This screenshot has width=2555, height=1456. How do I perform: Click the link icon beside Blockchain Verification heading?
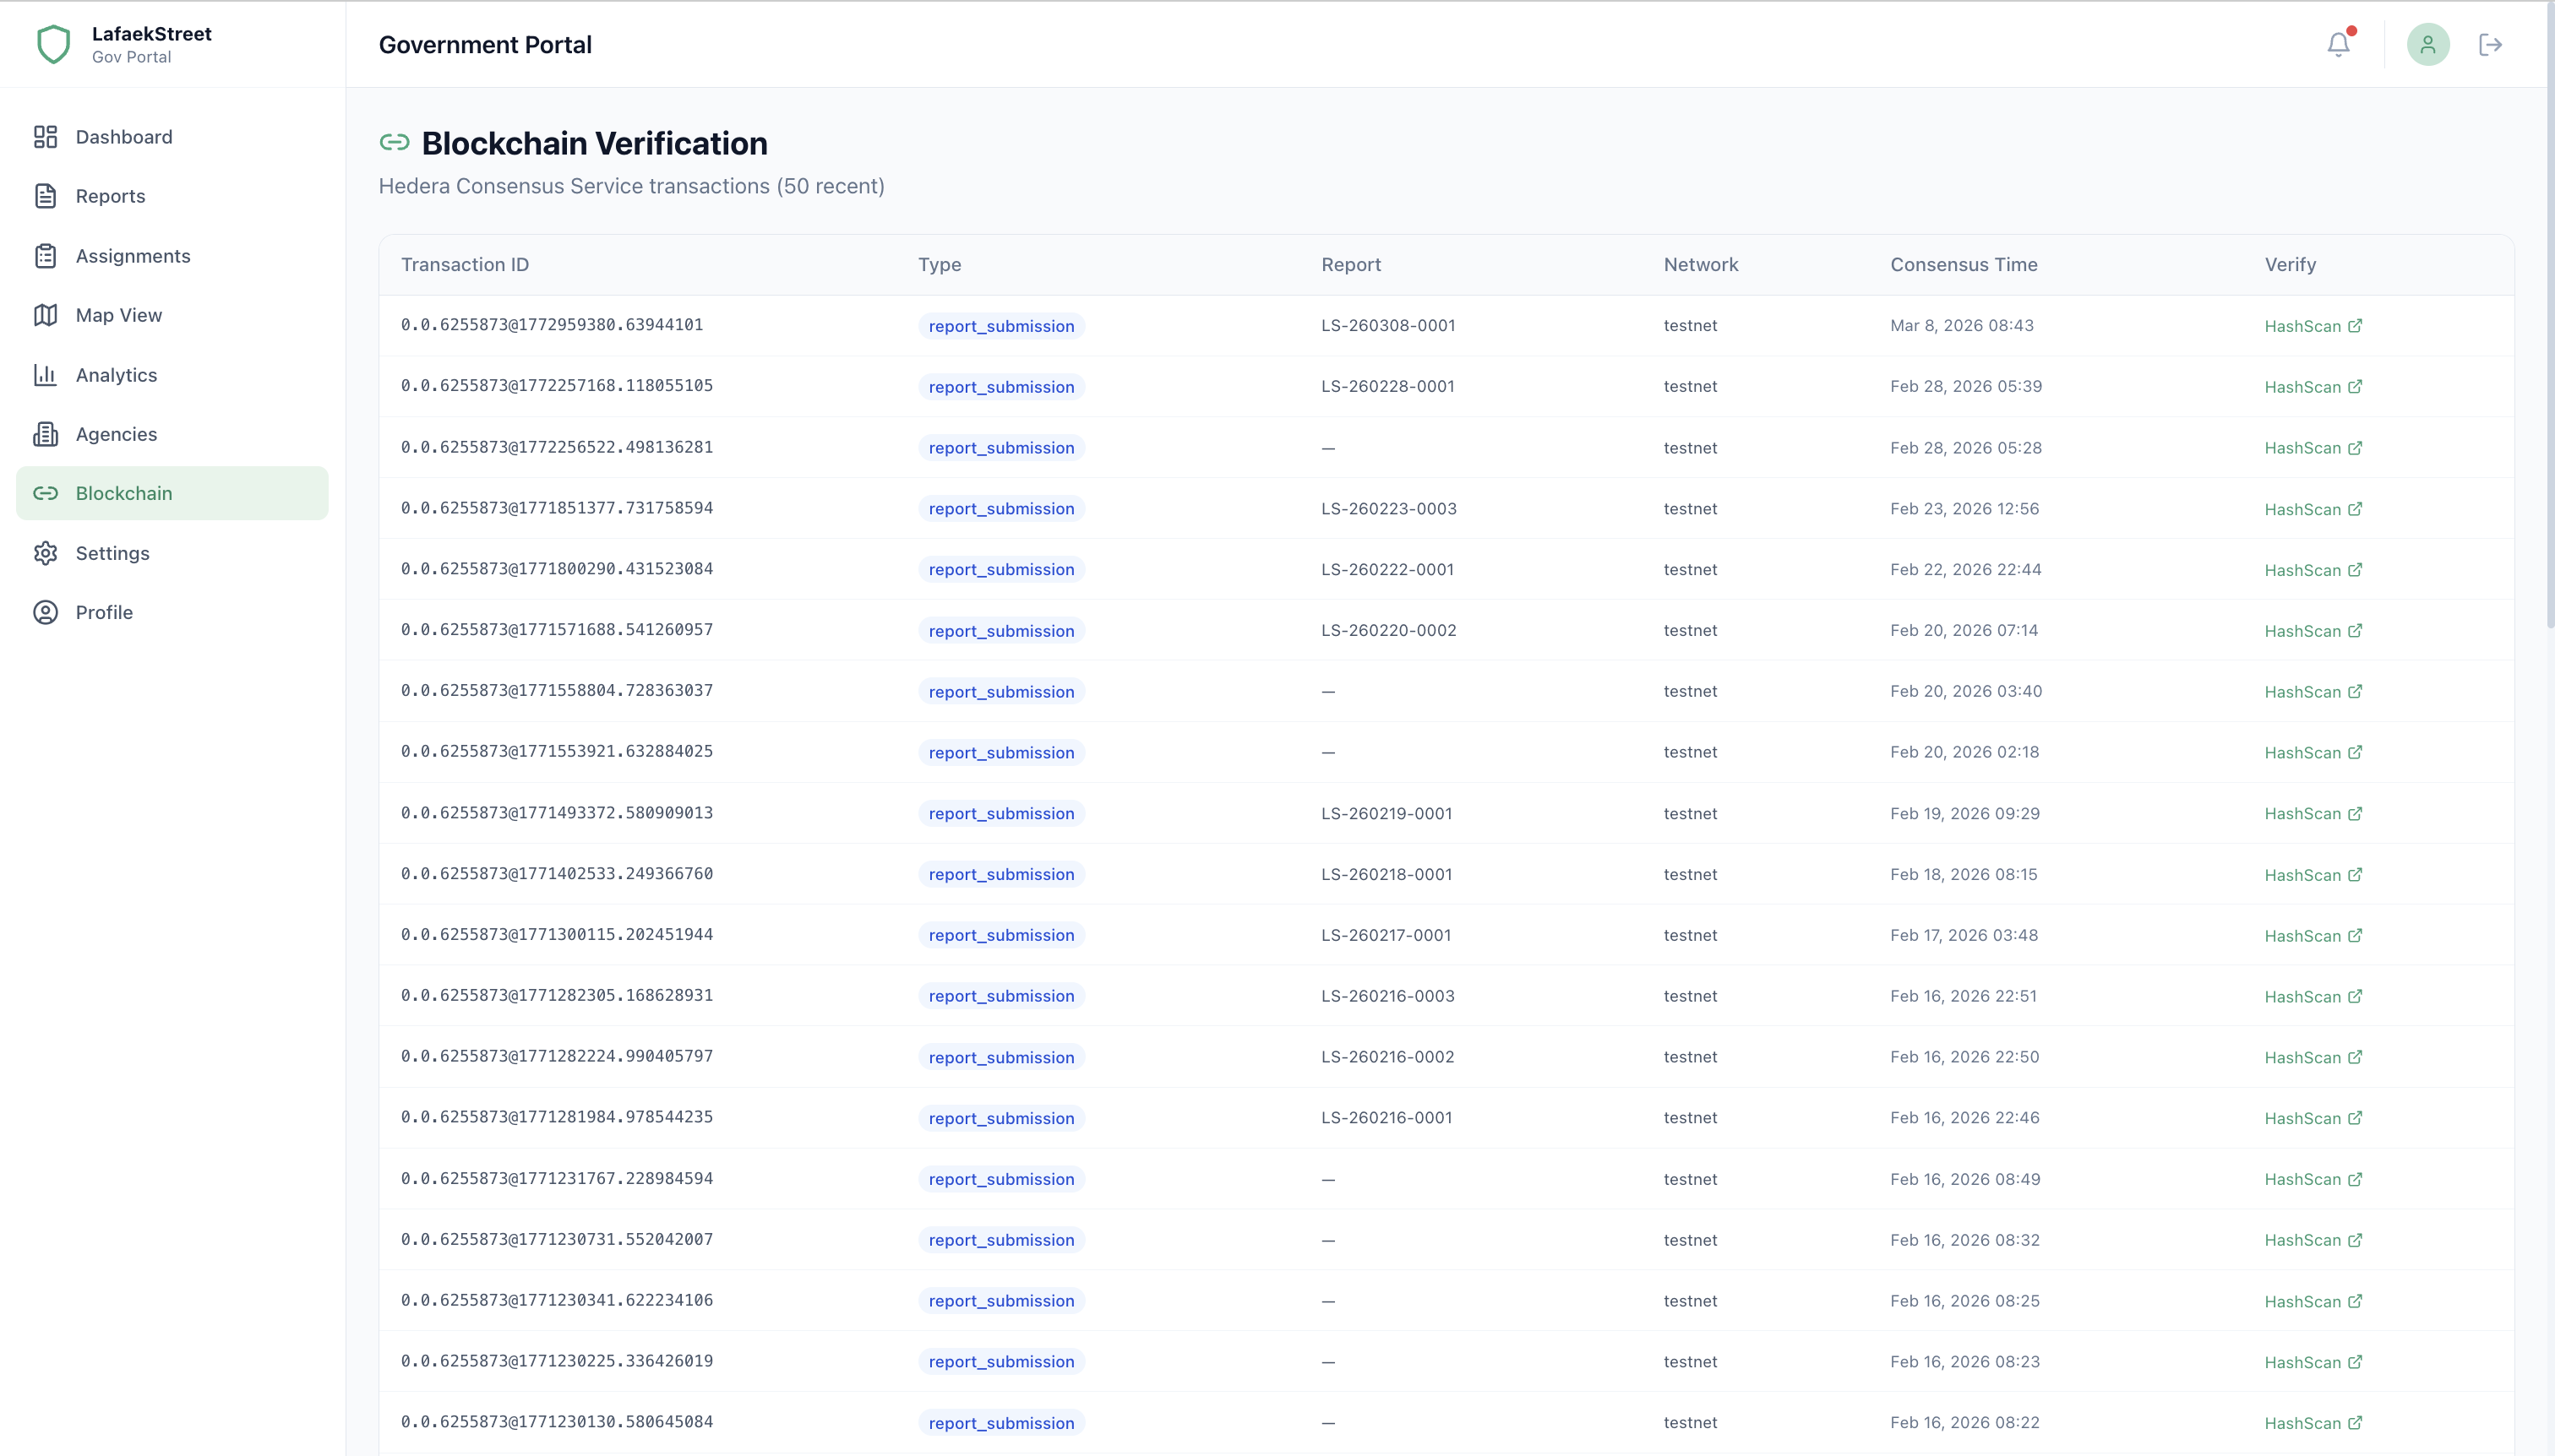coord(395,142)
